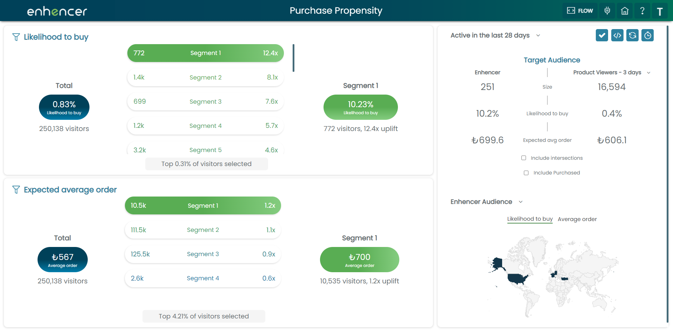Open the FLOW view button
Screen dimensions: 673x330
[580, 11]
